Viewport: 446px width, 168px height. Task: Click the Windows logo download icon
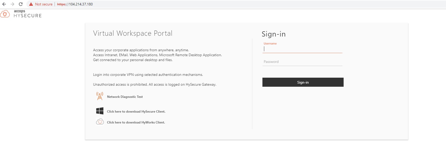pos(100,111)
